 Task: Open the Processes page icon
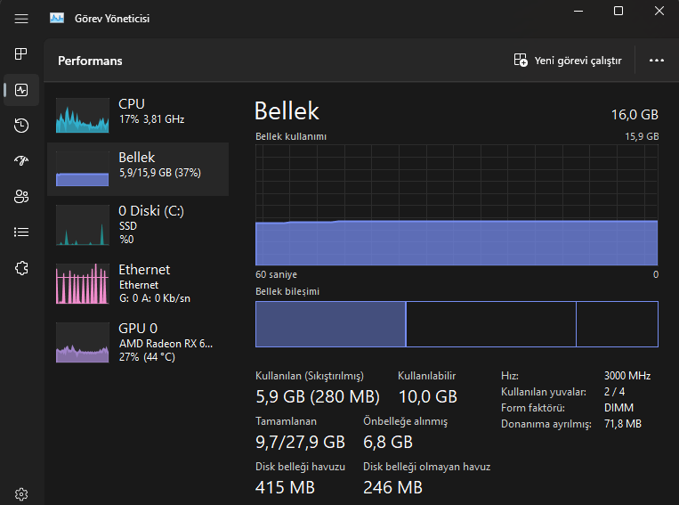point(21,54)
